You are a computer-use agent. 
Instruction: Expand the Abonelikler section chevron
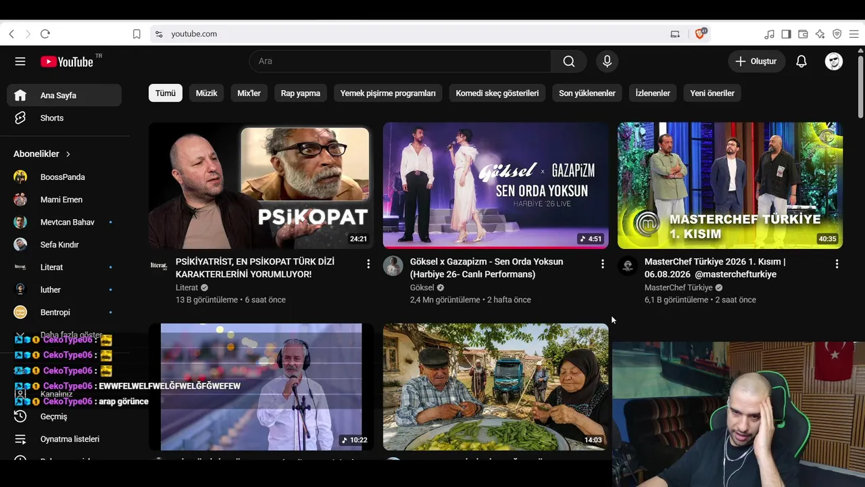68,154
